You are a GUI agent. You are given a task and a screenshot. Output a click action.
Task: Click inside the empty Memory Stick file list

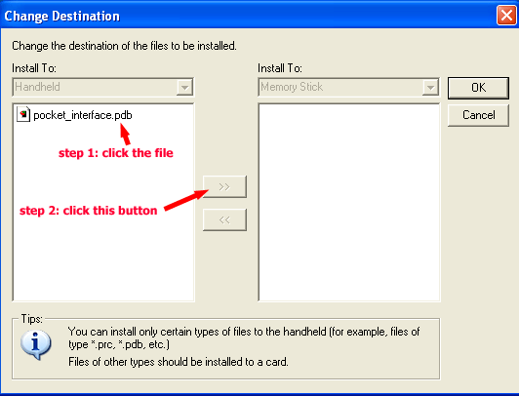tap(349, 203)
